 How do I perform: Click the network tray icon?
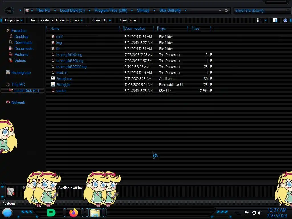click(254, 213)
